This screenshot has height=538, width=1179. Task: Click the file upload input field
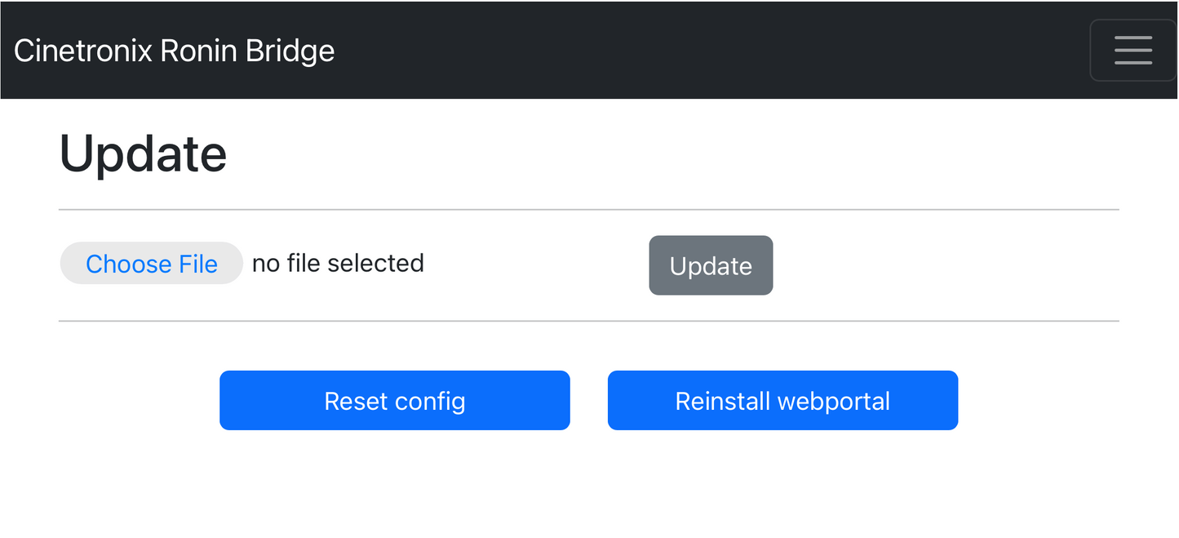152,264
